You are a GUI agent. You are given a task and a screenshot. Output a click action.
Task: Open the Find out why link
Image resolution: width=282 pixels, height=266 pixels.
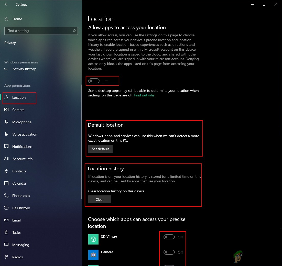(x=144, y=95)
